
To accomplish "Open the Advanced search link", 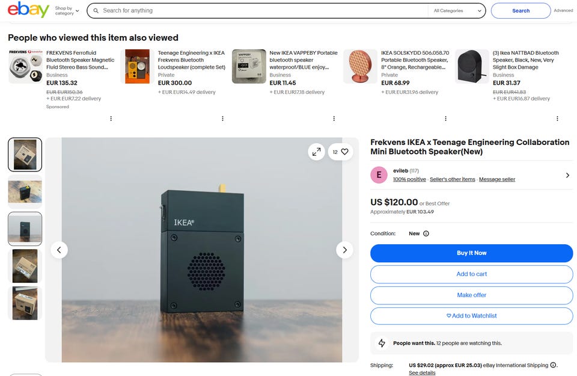I will pyautogui.click(x=563, y=11).
